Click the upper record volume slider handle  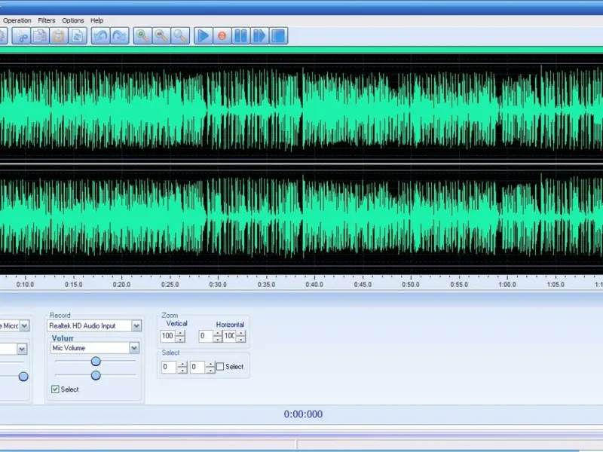point(96,362)
